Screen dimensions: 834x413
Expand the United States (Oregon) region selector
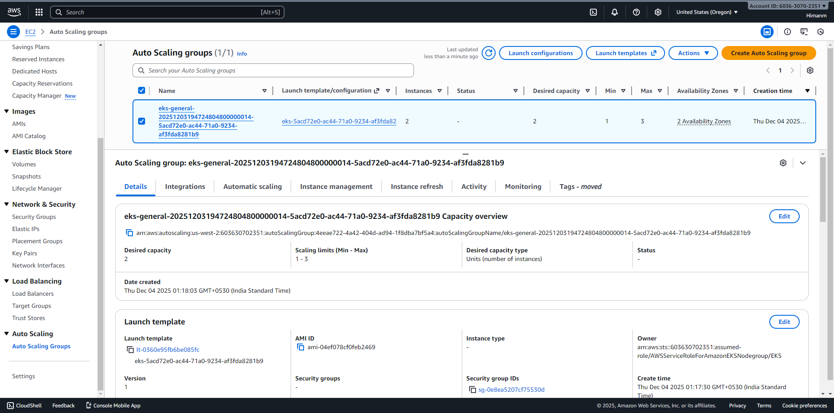pos(707,12)
